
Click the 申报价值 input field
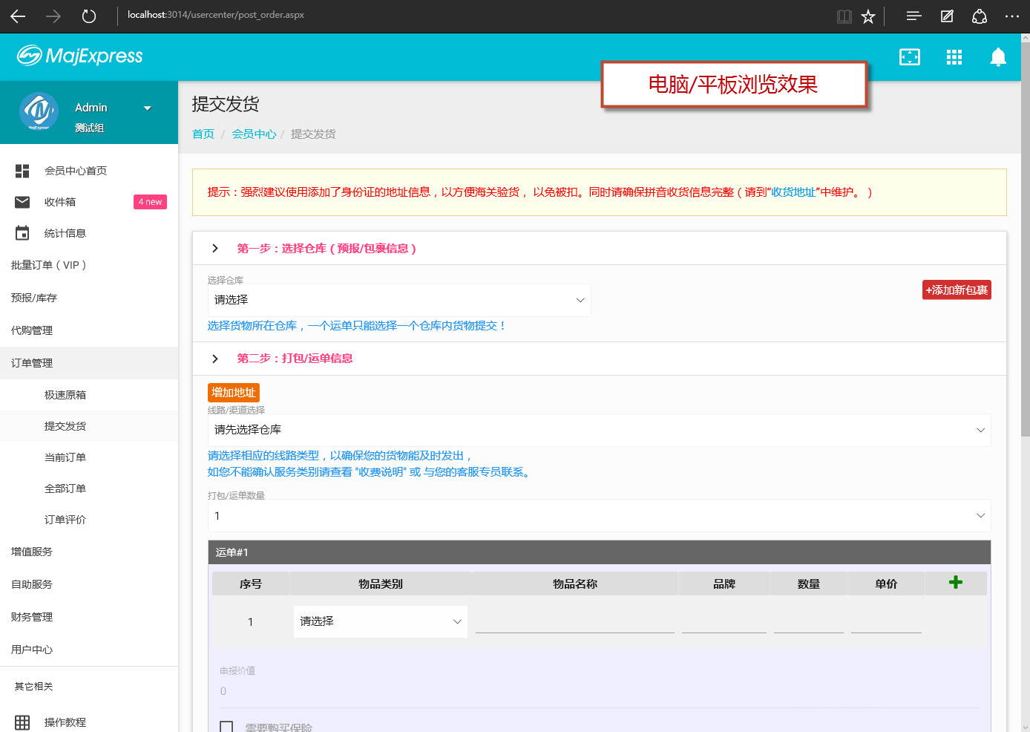pyautogui.click(x=600, y=692)
